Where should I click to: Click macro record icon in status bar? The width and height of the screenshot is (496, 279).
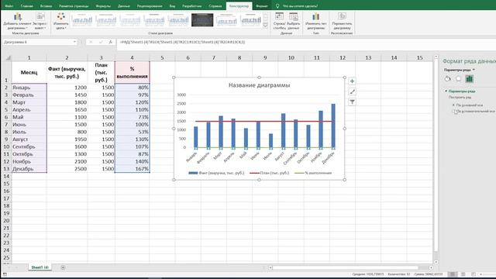point(5,274)
